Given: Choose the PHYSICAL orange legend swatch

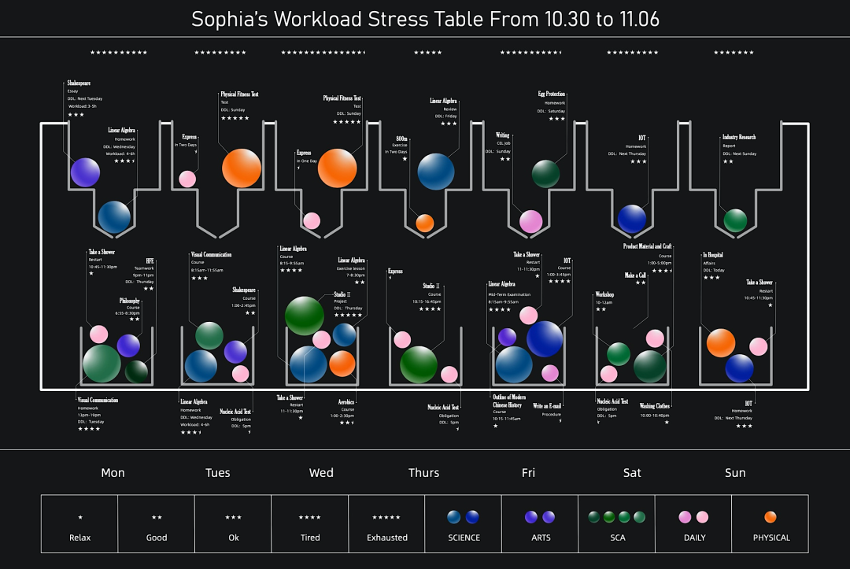Looking at the screenshot, I should click(771, 517).
